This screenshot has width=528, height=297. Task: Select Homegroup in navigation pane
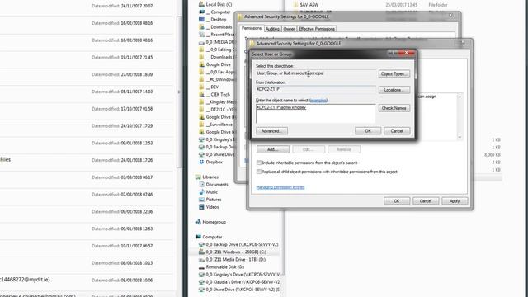pyautogui.click(x=210, y=222)
